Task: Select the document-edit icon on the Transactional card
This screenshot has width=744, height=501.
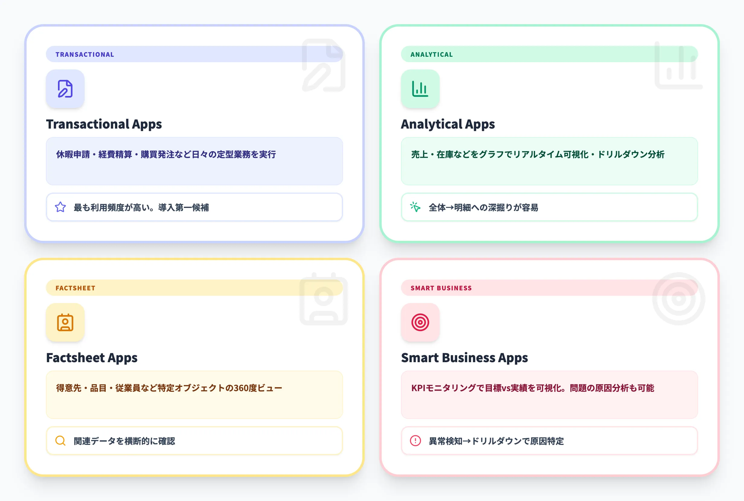Action: click(65, 89)
